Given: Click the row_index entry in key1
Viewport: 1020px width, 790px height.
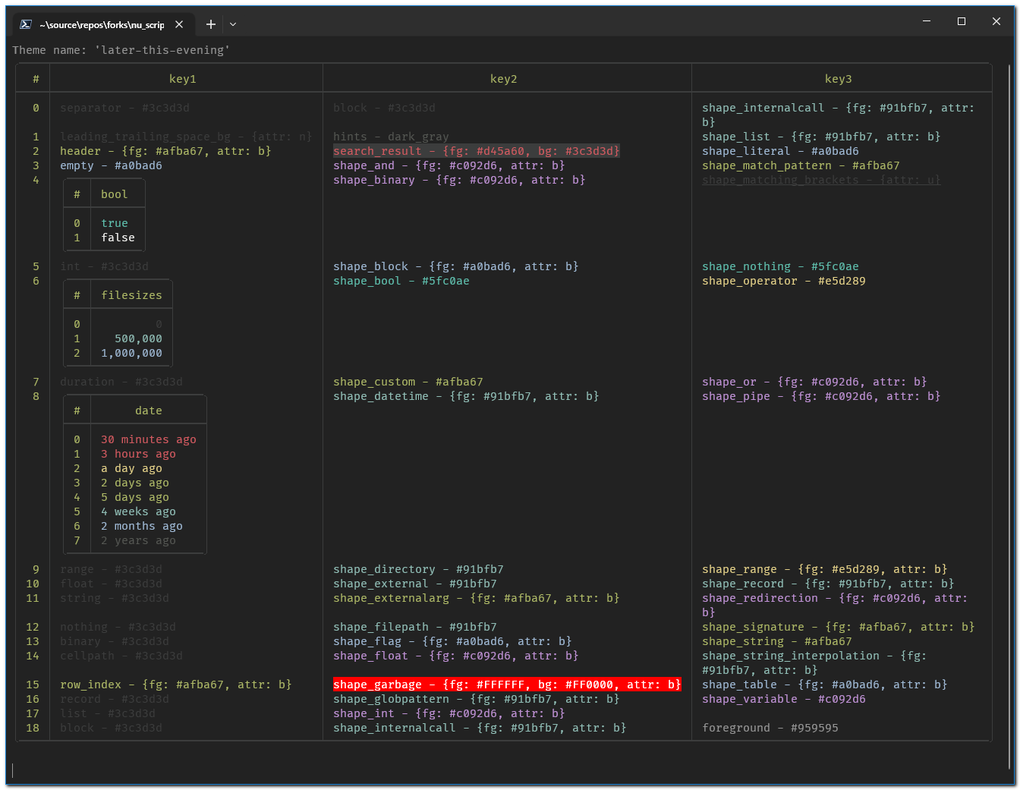Looking at the screenshot, I should [176, 685].
